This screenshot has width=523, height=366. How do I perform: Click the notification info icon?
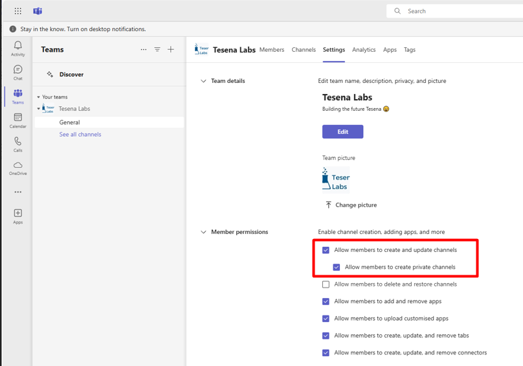coord(13,29)
